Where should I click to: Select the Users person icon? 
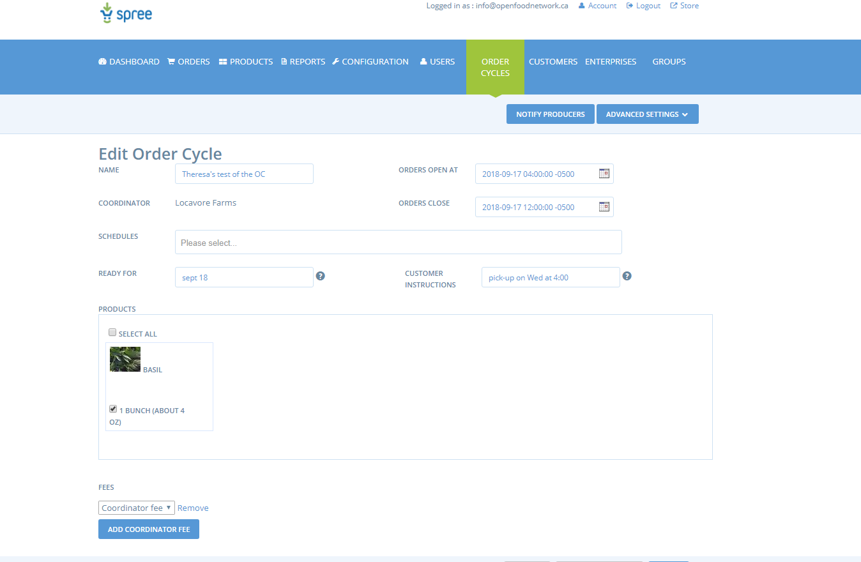(422, 61)
